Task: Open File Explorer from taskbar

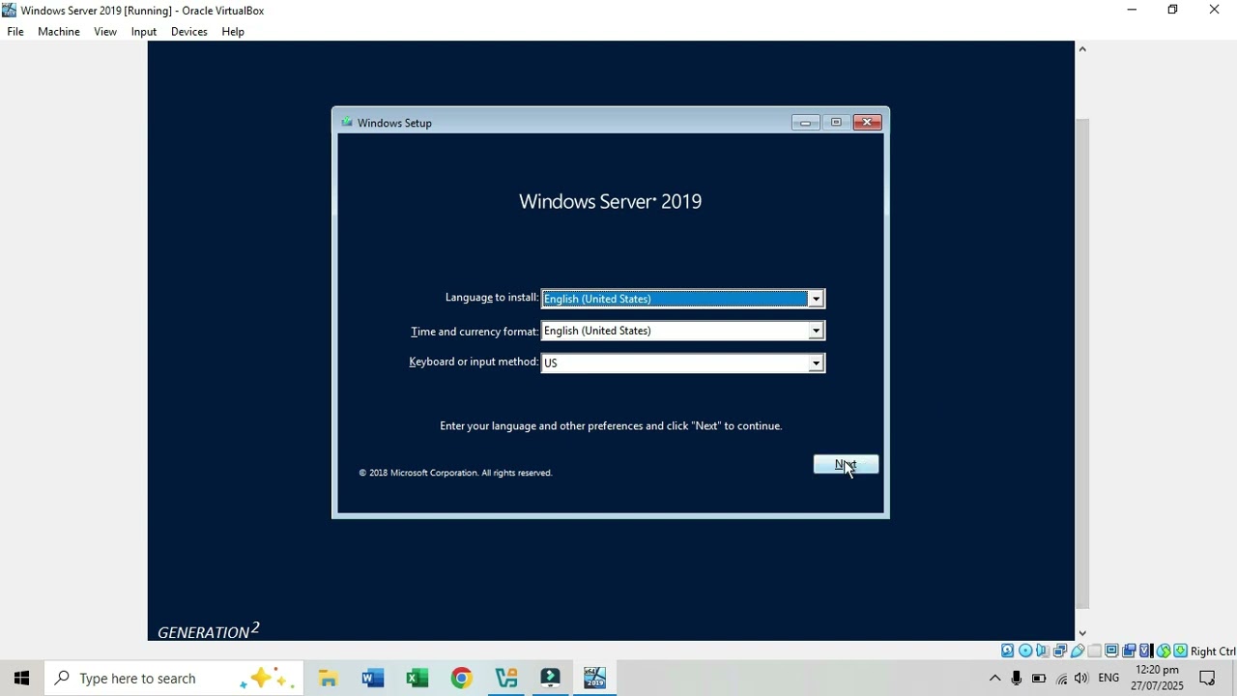Action: pyautogui.click(x=328, y=679)
